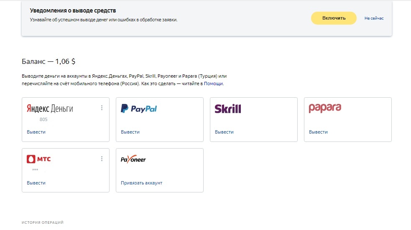This screenshot has width=411, height=230.
Task: Dismiss notification with Не сейчас
Action: click(374, 18)
